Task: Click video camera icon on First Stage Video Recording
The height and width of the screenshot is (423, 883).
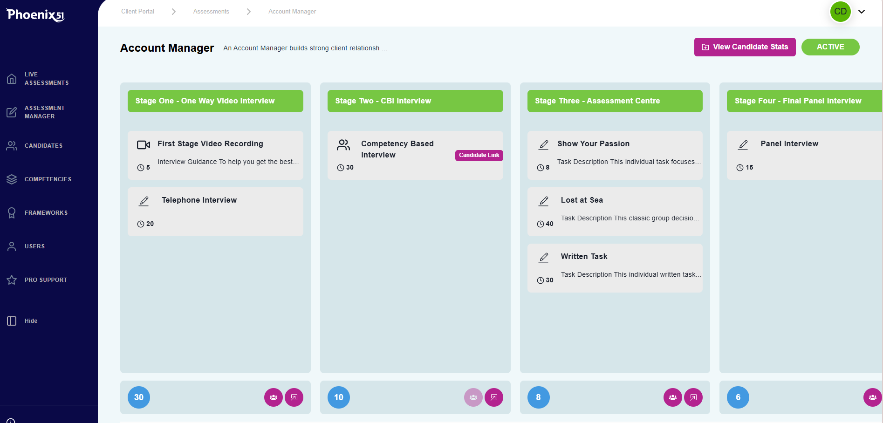Action: pyautogui.click(x=144, y=145)
